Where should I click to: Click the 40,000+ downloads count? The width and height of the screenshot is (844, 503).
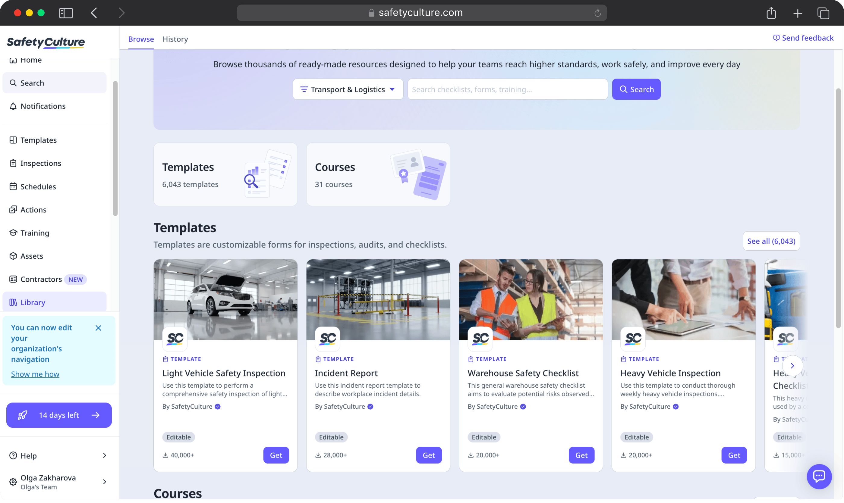pyautogui.click(x=178, y=455)
